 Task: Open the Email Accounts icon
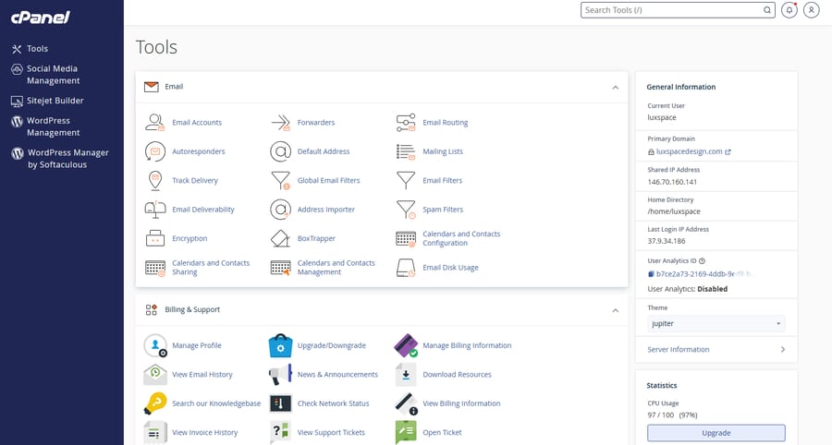(x=155, y=123)
